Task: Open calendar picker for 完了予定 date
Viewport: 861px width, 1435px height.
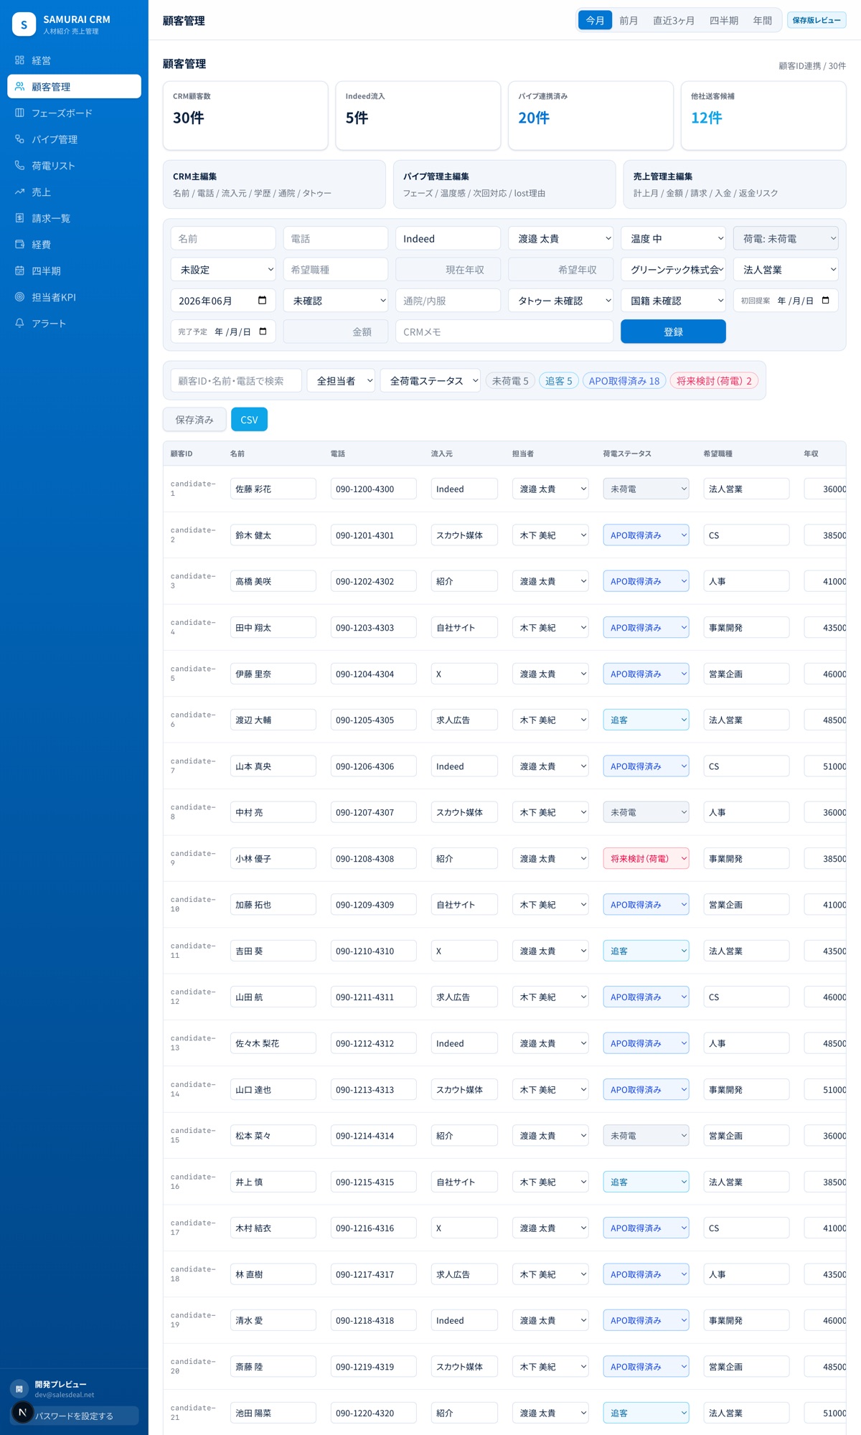Action: coord(263,331)
